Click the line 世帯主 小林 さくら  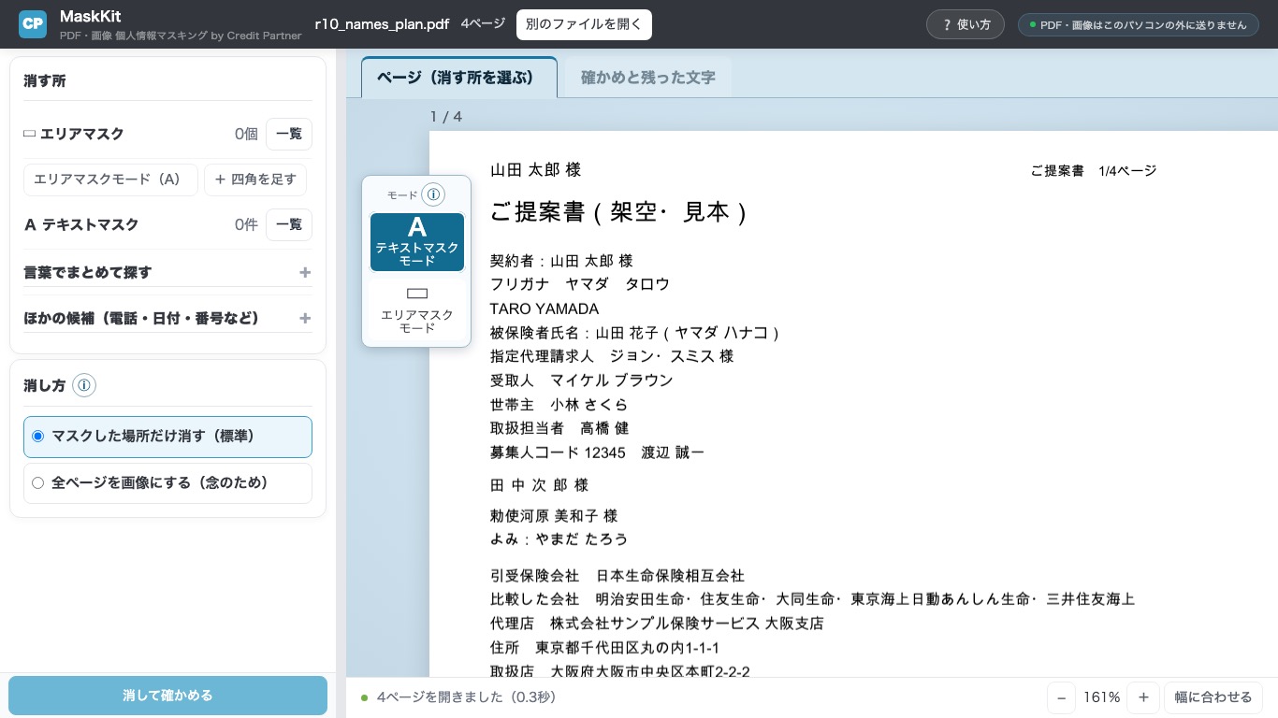[x=559, y=405]
